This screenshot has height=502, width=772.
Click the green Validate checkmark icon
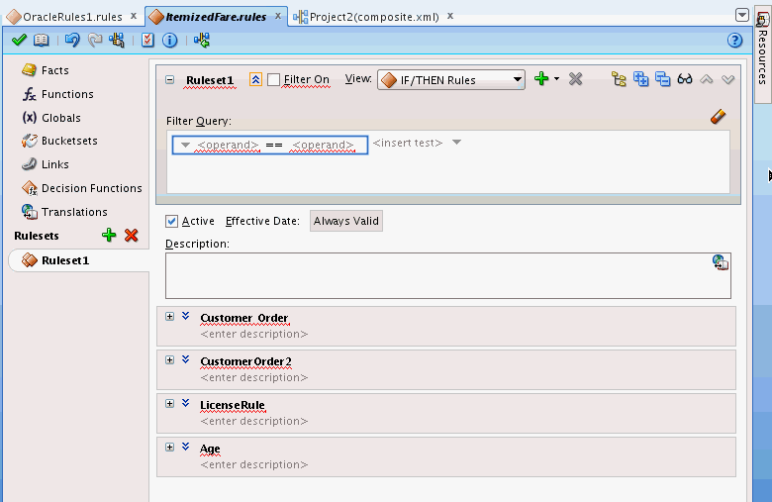(19, 40)
